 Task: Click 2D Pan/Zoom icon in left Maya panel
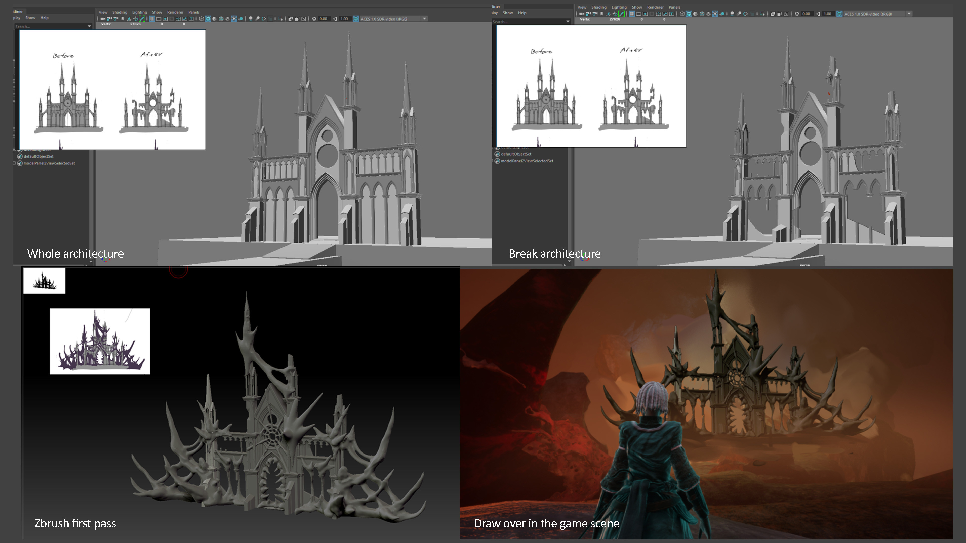136,19
